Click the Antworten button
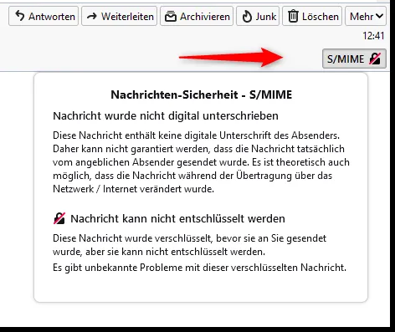 tap(44, 17)
